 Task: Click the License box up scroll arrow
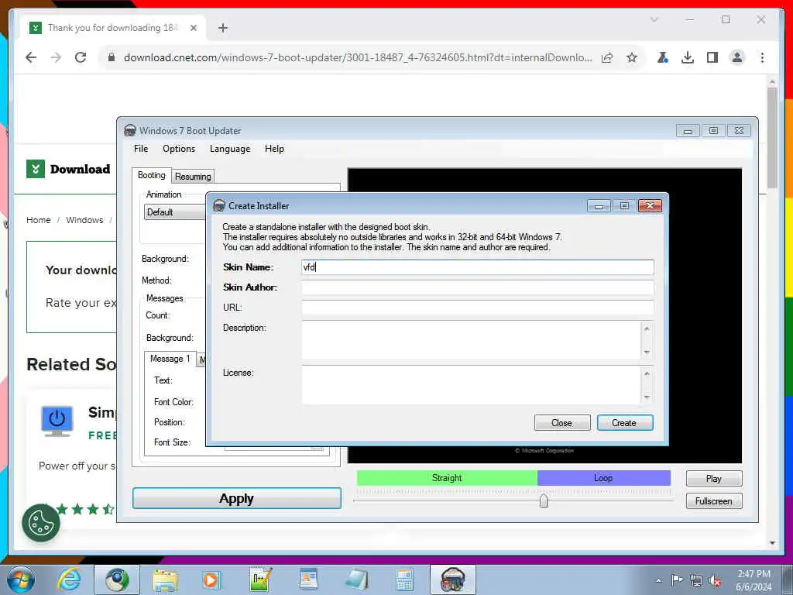647,373
